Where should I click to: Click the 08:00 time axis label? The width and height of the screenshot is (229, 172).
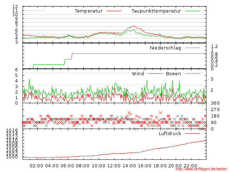pyautogui.click(x=83, y=166)
